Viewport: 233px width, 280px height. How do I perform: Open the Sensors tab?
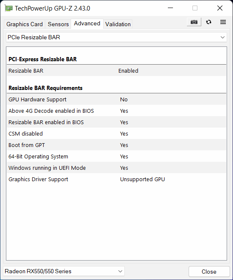click(58, 24)
